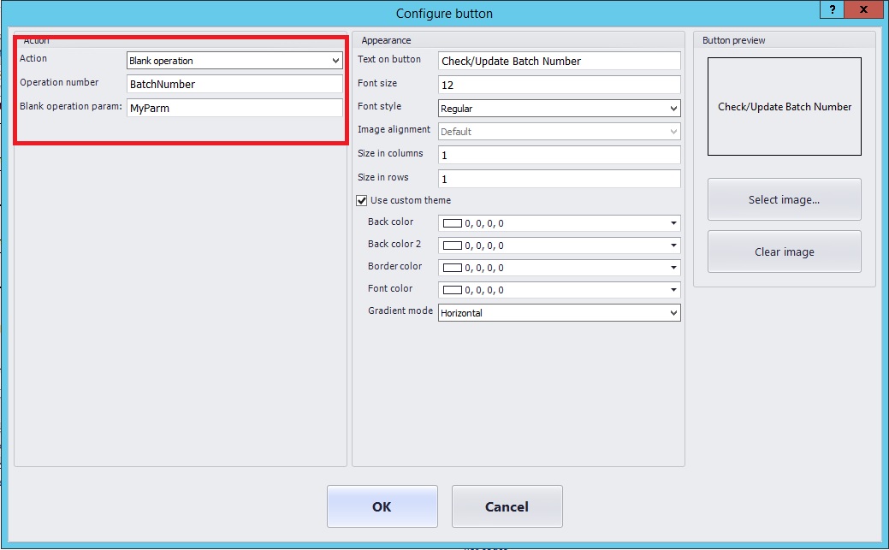Expand the Border color dropdown
This screenshot has width=889, height=550.
674,268
